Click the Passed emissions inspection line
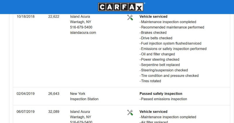The width and height of the screenshot is (234, 123). click(163, 99)
